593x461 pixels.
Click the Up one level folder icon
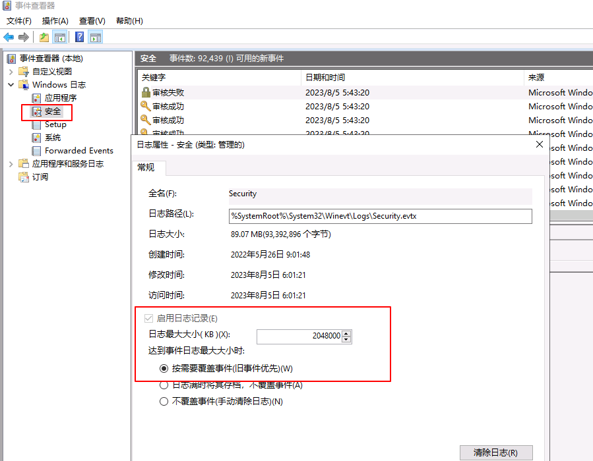pyautogui.click(x=44, y=38)
